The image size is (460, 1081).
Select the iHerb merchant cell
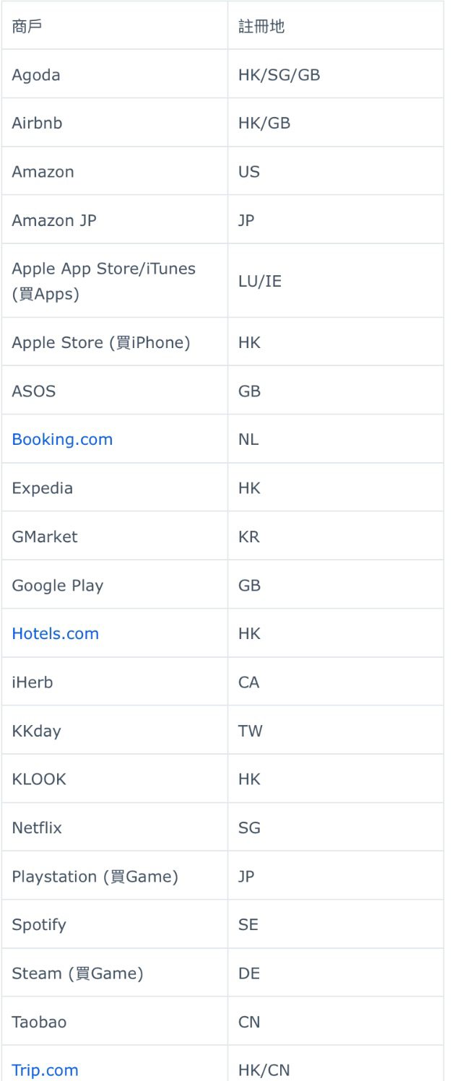point(114,682)
